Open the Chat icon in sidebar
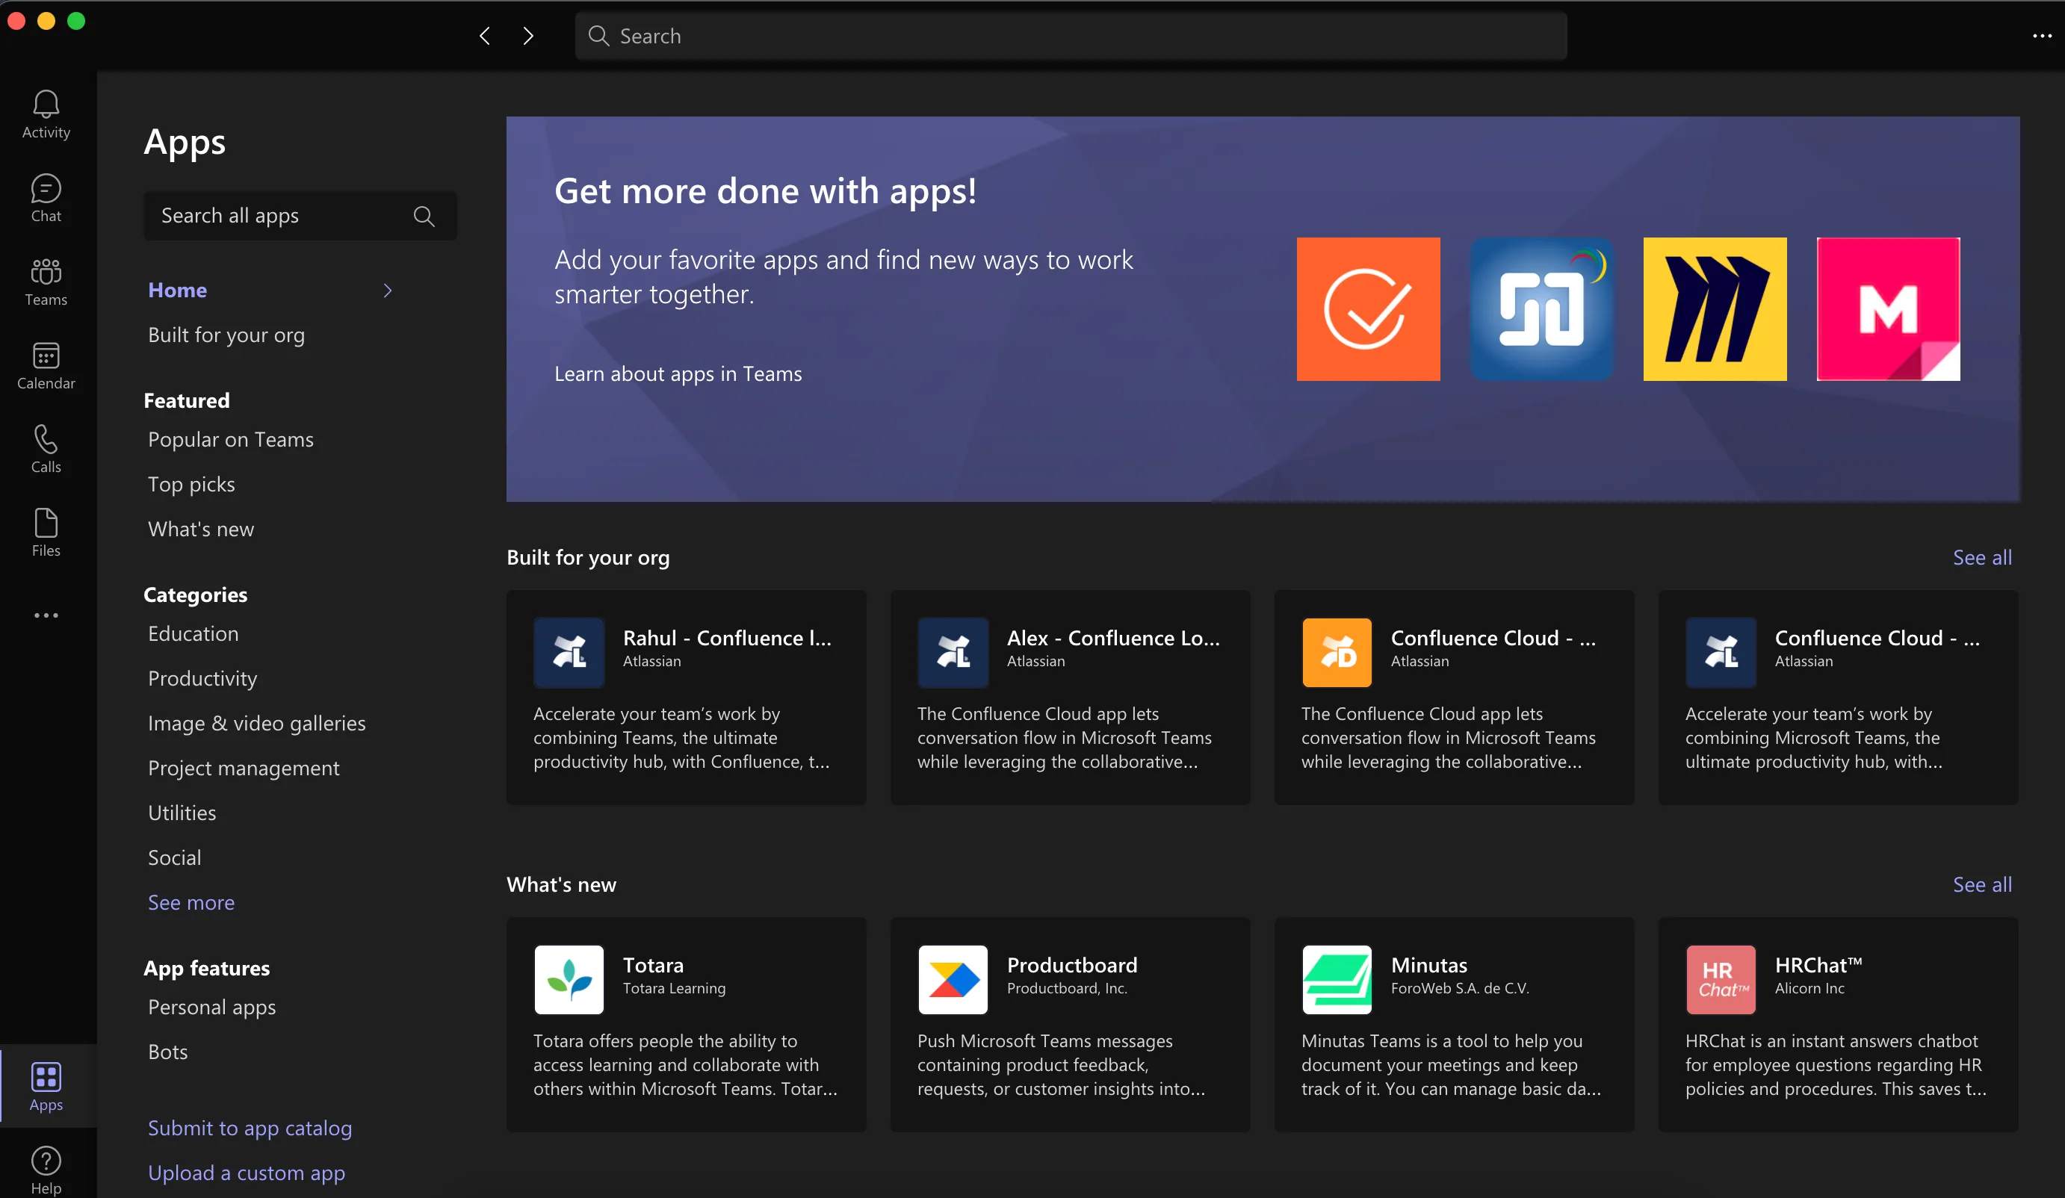This screenshot has height=1198, width=2065. click(46, 197)
